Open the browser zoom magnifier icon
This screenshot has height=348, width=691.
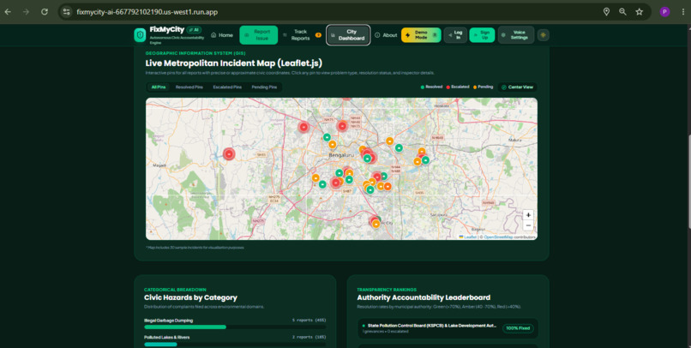(x=622, y=12)
